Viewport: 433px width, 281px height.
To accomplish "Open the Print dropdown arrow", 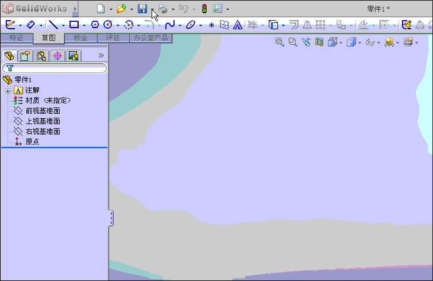I will tap(173, 9).
